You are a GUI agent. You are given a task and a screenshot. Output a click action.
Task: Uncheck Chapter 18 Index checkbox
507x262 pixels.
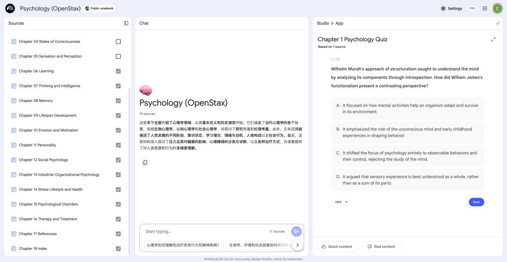[x=118, y=248]
